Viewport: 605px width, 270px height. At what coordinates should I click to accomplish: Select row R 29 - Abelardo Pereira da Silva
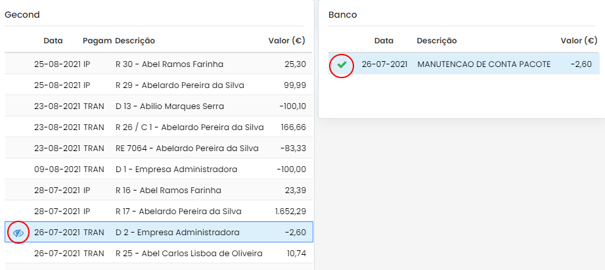tap(159, 85)
